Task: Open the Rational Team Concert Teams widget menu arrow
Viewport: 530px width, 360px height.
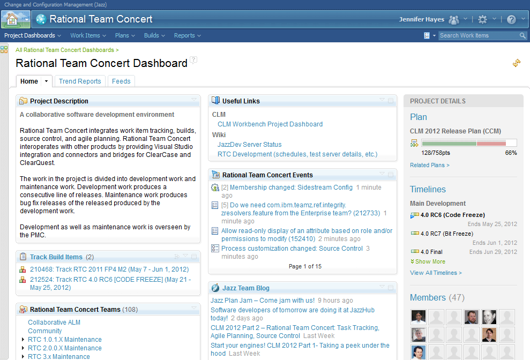Action: 194,308
